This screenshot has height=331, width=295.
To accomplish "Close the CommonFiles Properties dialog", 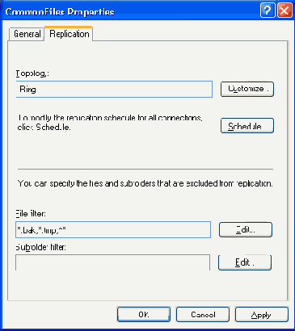I will (284, 10).
